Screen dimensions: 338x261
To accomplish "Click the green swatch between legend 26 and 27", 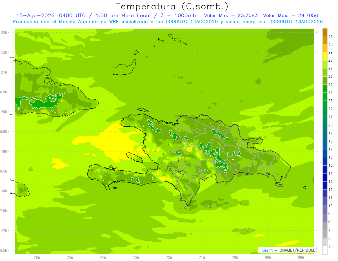I will 325,72.
